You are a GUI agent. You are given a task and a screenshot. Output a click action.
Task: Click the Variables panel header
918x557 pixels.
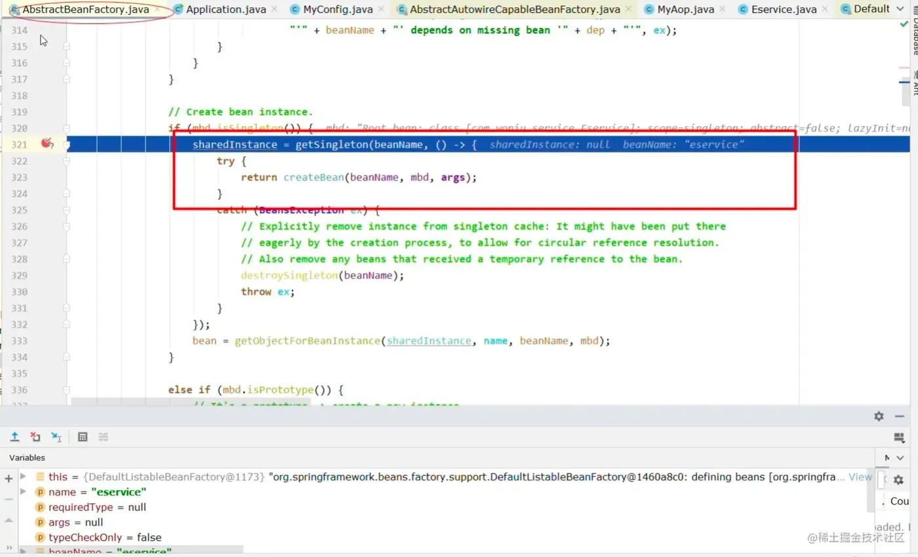(27, 457)
